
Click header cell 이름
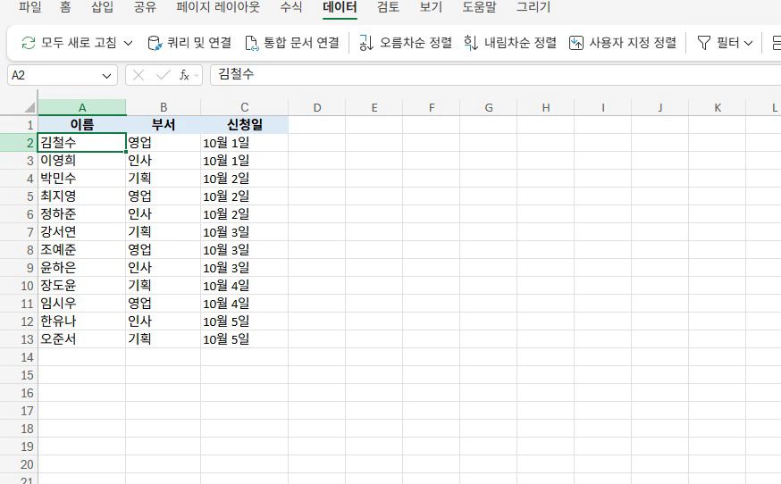coord(82,125)
